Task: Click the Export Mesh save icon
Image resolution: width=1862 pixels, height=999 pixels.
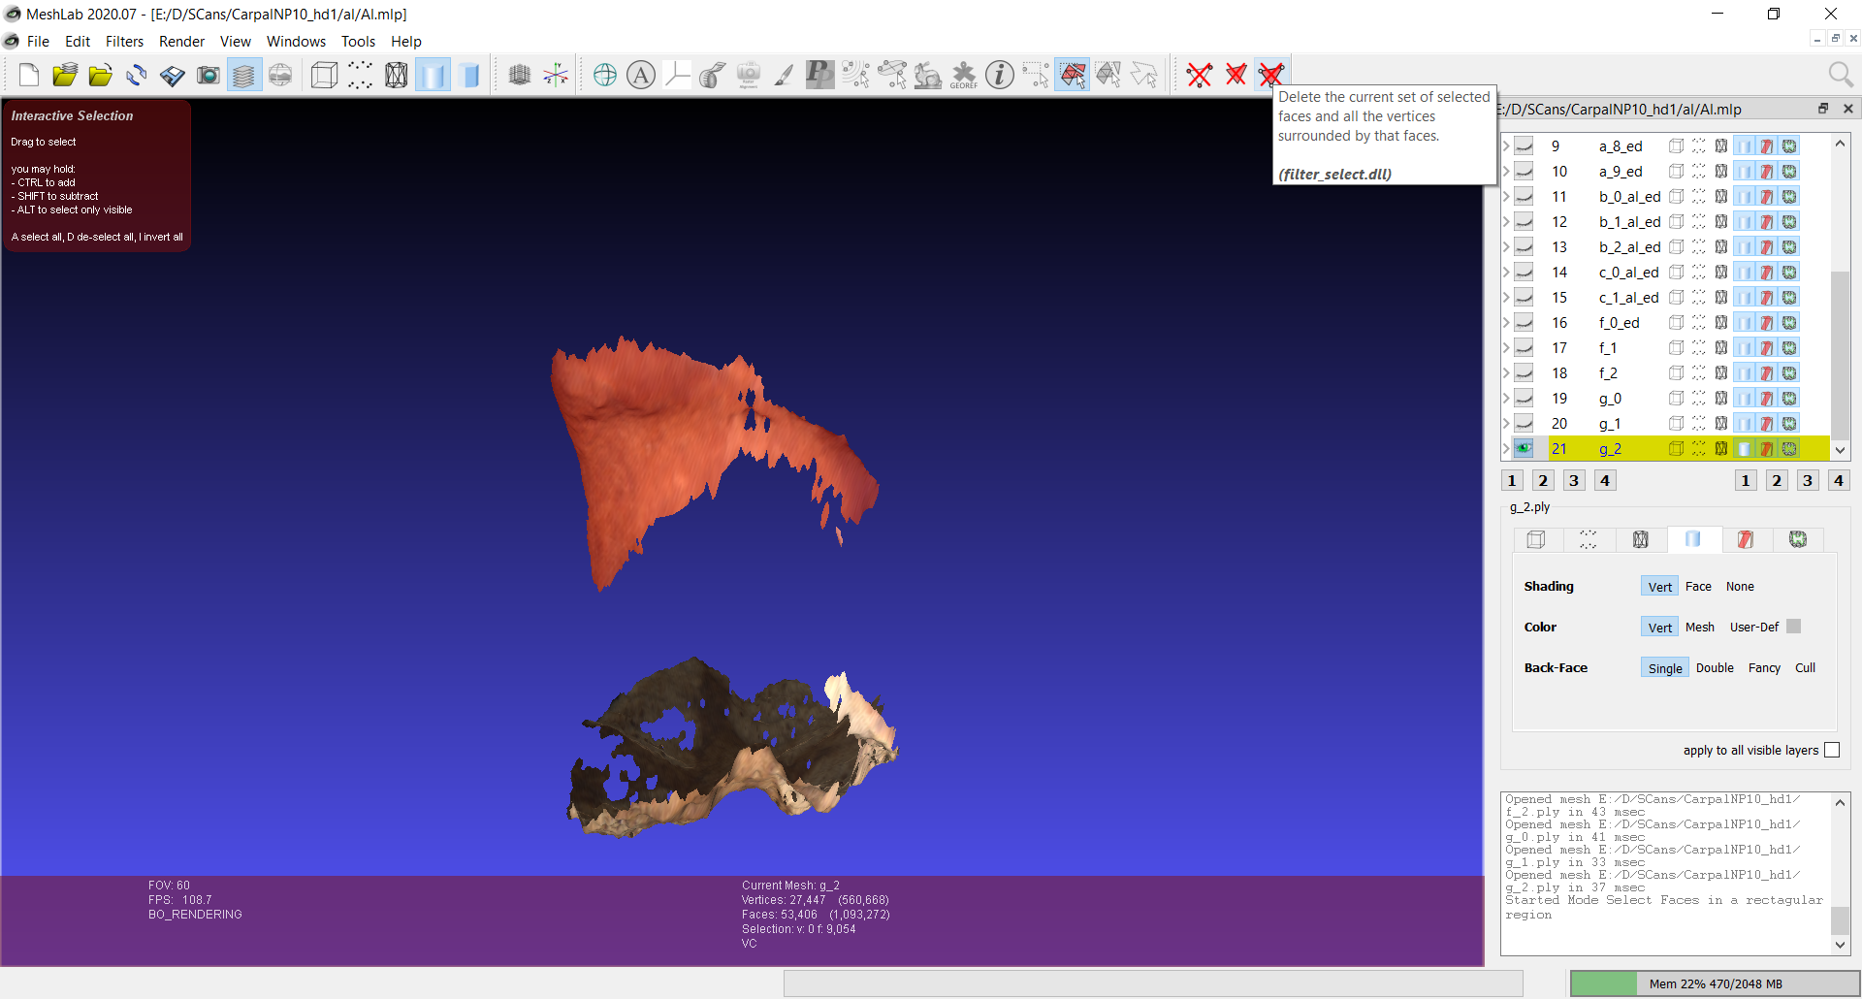Action: [173, 75]
